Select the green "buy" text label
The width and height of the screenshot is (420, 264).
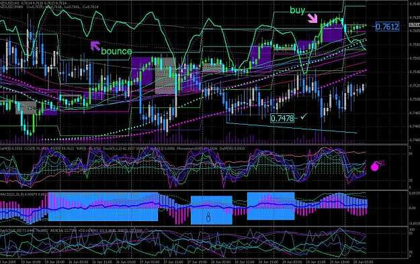tap(297, 11)
